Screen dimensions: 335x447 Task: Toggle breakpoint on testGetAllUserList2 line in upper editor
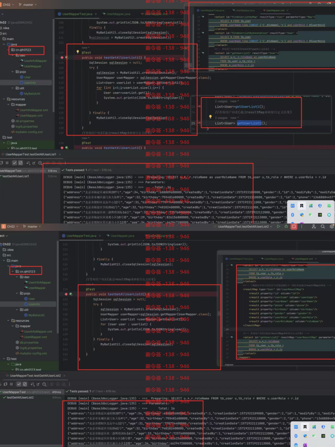[62, 148]
